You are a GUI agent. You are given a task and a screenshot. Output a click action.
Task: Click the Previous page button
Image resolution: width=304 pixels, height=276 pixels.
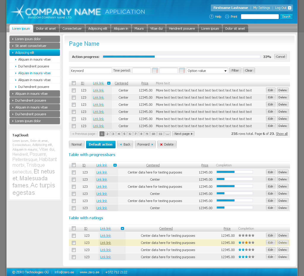coord(84,134)
